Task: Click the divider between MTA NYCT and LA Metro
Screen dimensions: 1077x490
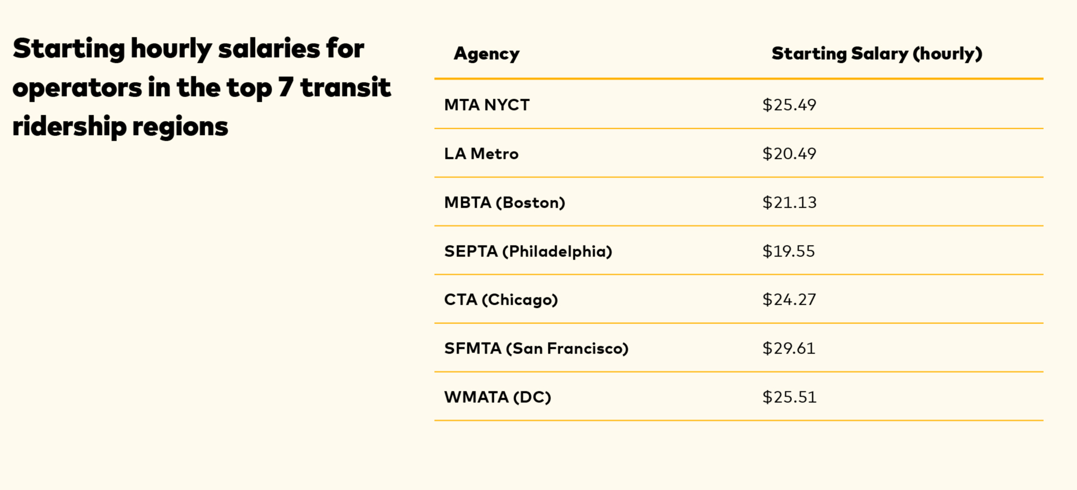Action: [x=738, y=128]
